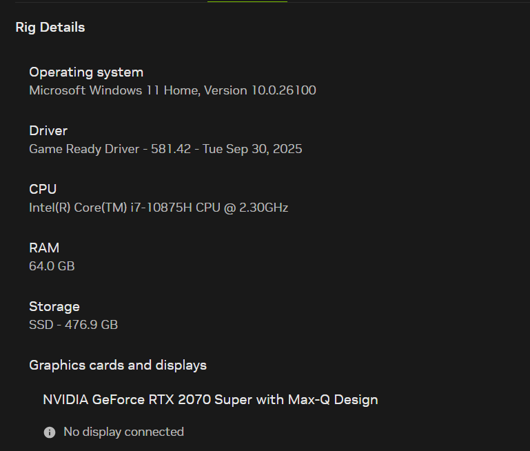Click the green active tab indicator at top
530x451 pixels.
[247, 1]
